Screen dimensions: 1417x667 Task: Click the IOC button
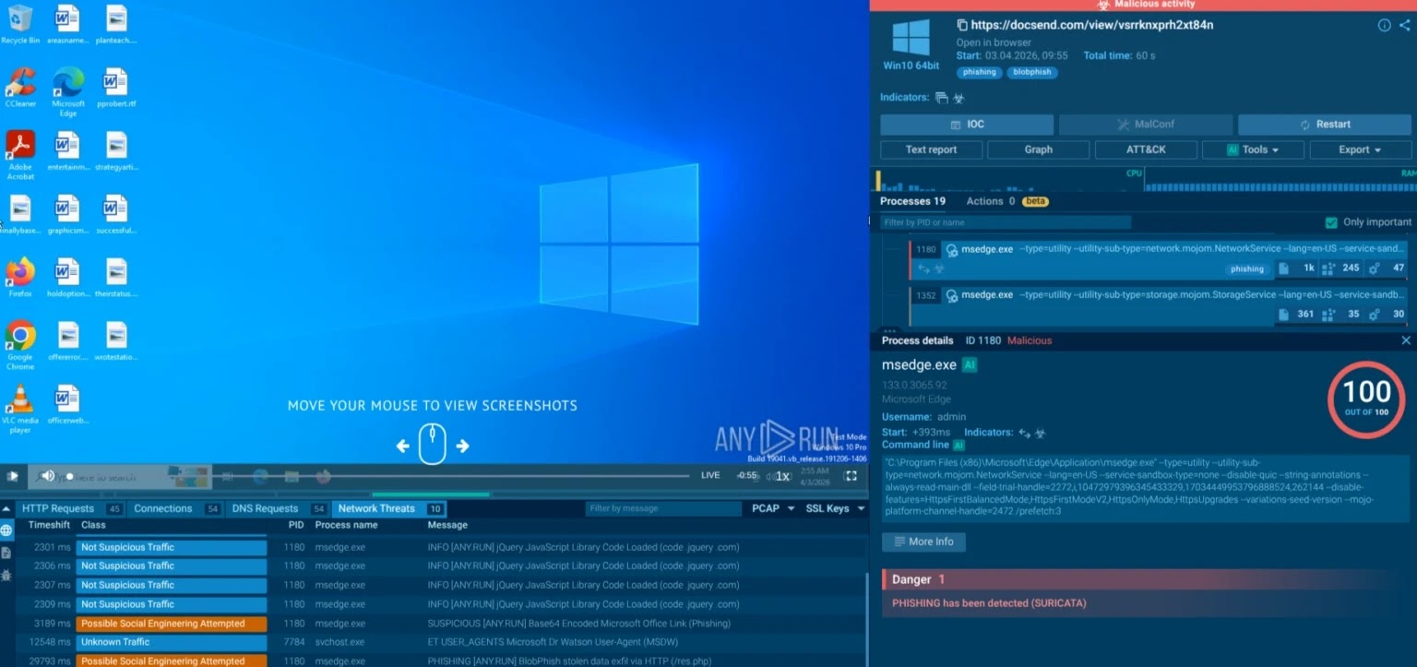coord(966,125)
